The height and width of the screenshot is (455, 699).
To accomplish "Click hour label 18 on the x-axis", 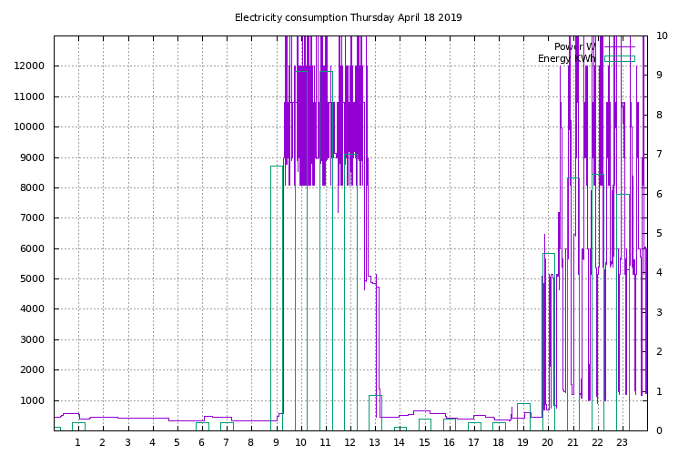I will click(498, 442).
